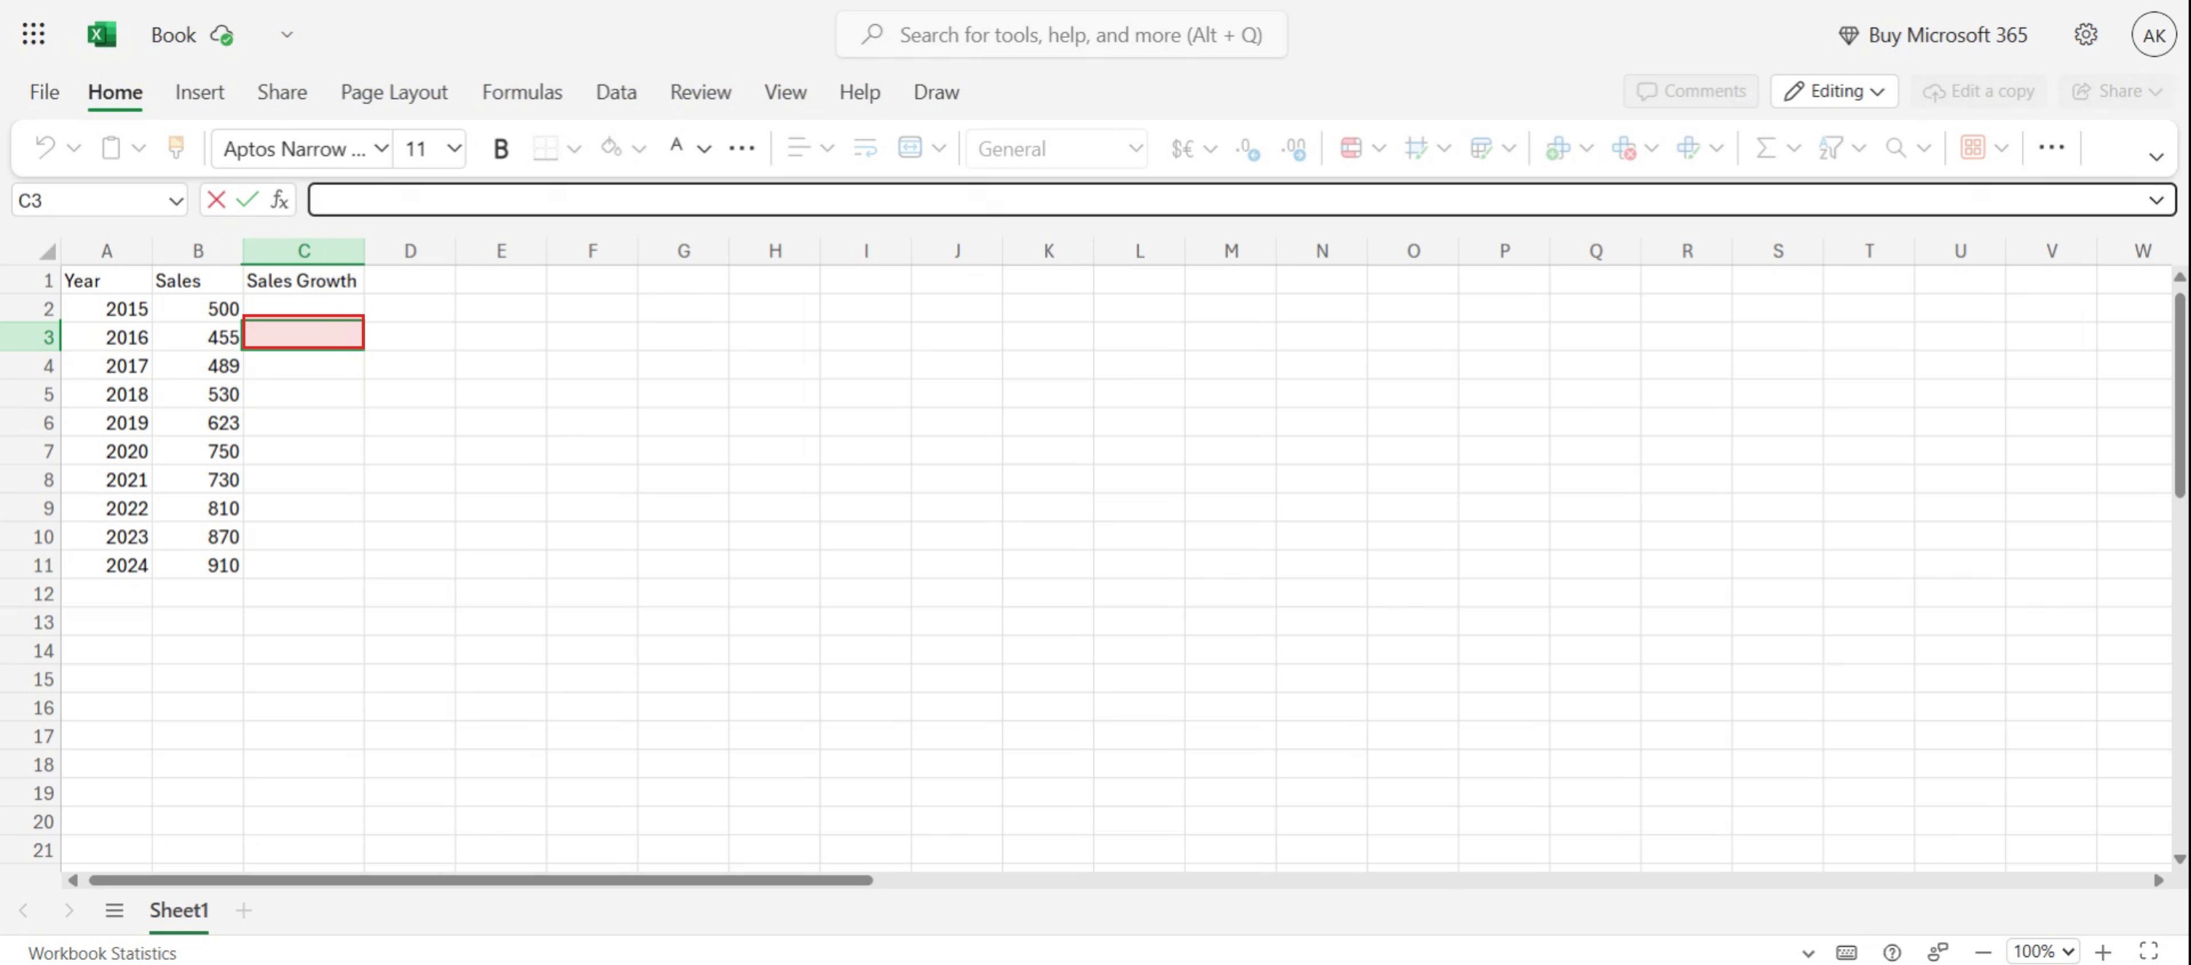
Task: Click the Format Painter brush icon
Action: 176,148
